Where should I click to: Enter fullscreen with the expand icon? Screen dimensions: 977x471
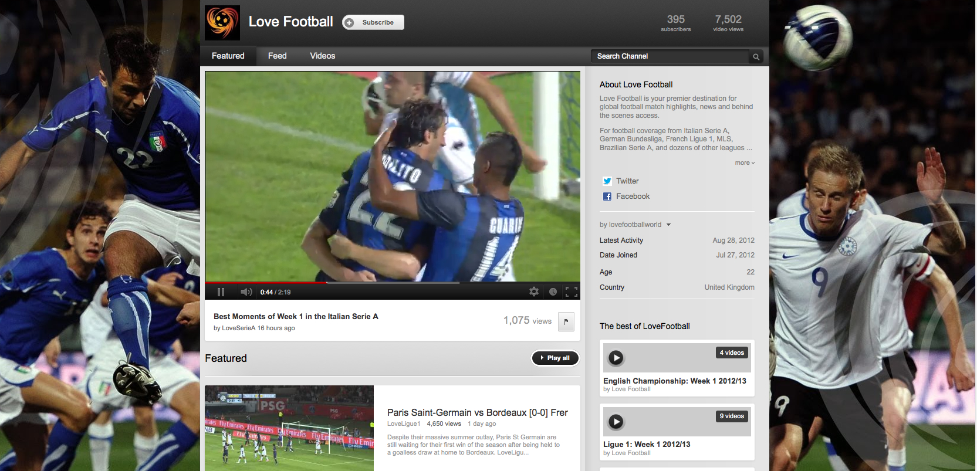572,292
